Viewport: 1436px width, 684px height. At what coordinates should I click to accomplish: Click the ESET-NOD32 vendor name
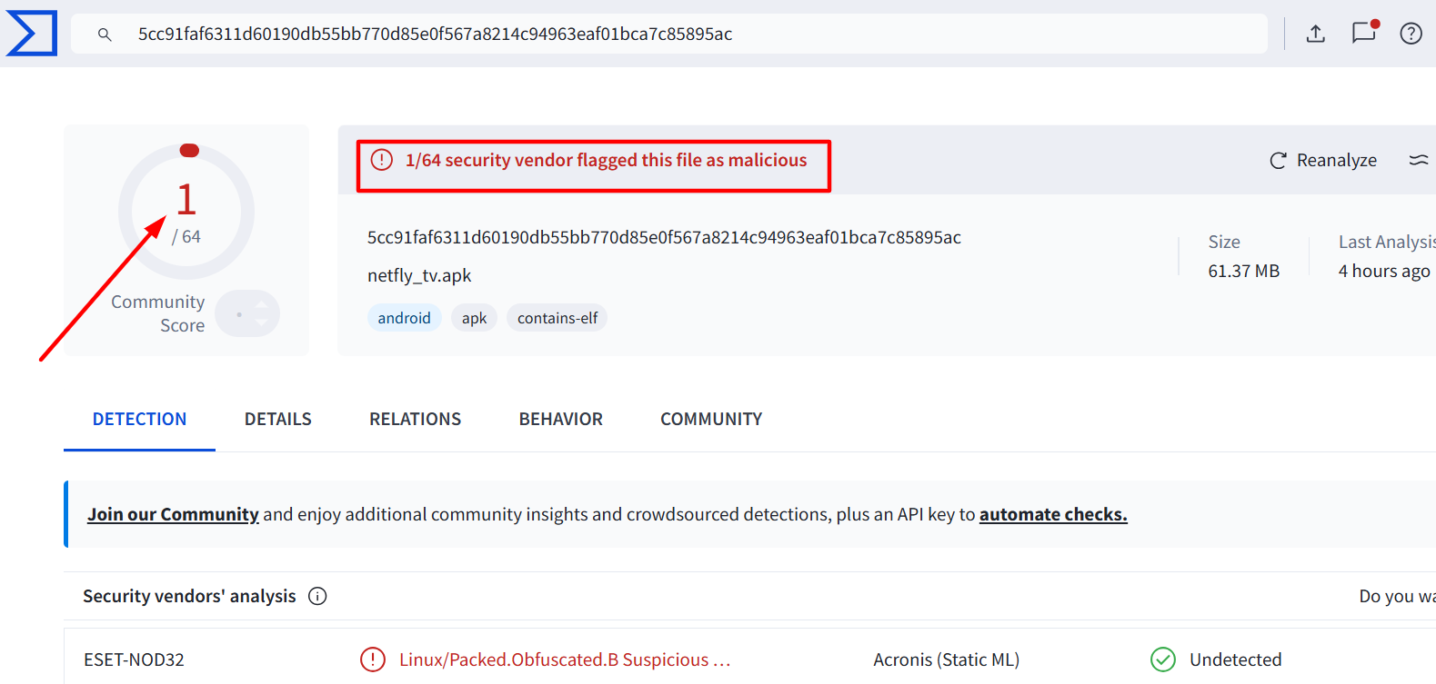[x=134, y=659]
